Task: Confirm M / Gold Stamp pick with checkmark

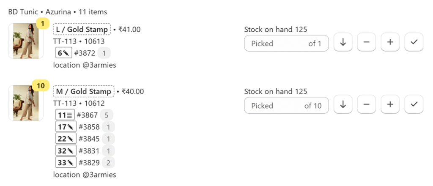Action: [x=414, y=105]
